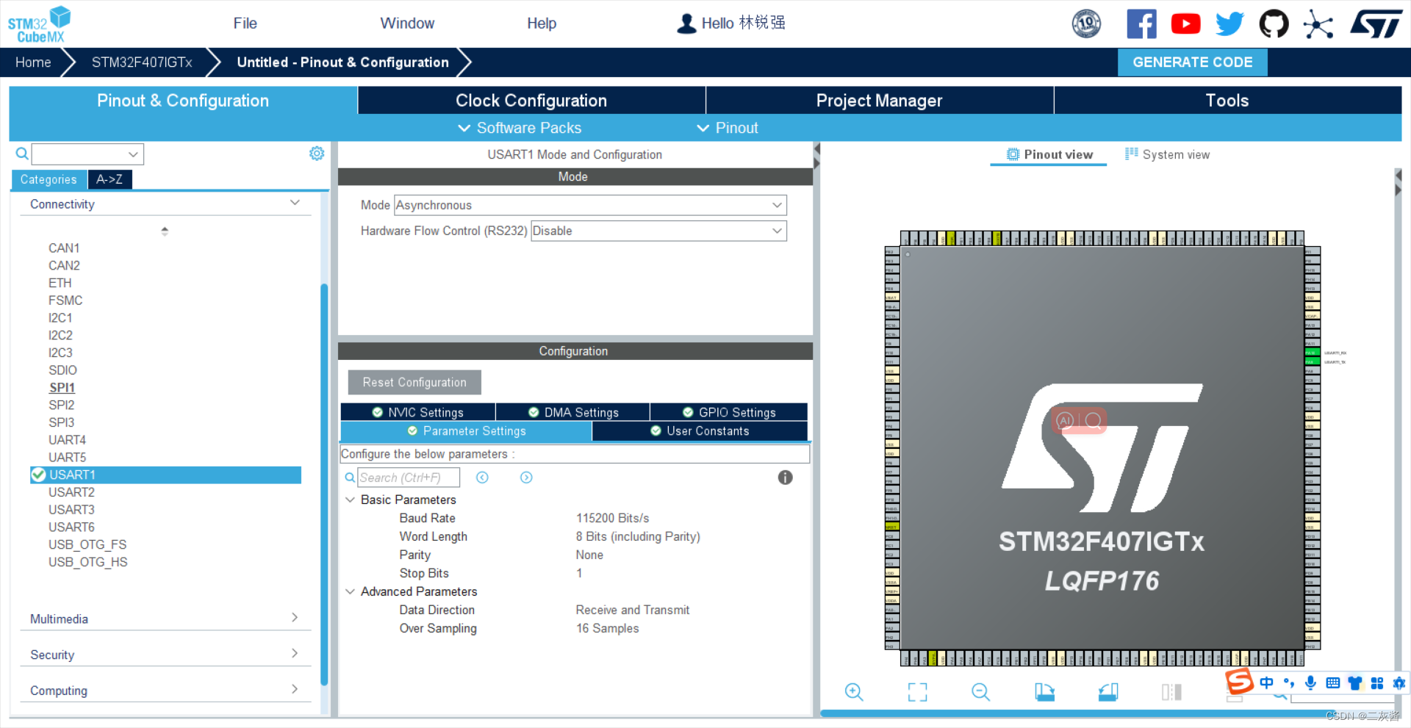
Task: Open the Mode dropdown set to Asynchronous
Action: tap(590, 205)
